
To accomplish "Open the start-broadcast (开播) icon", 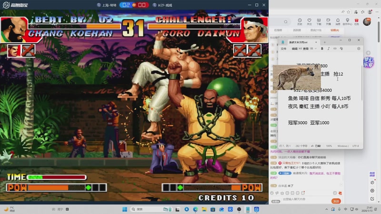I will point(328,21).
